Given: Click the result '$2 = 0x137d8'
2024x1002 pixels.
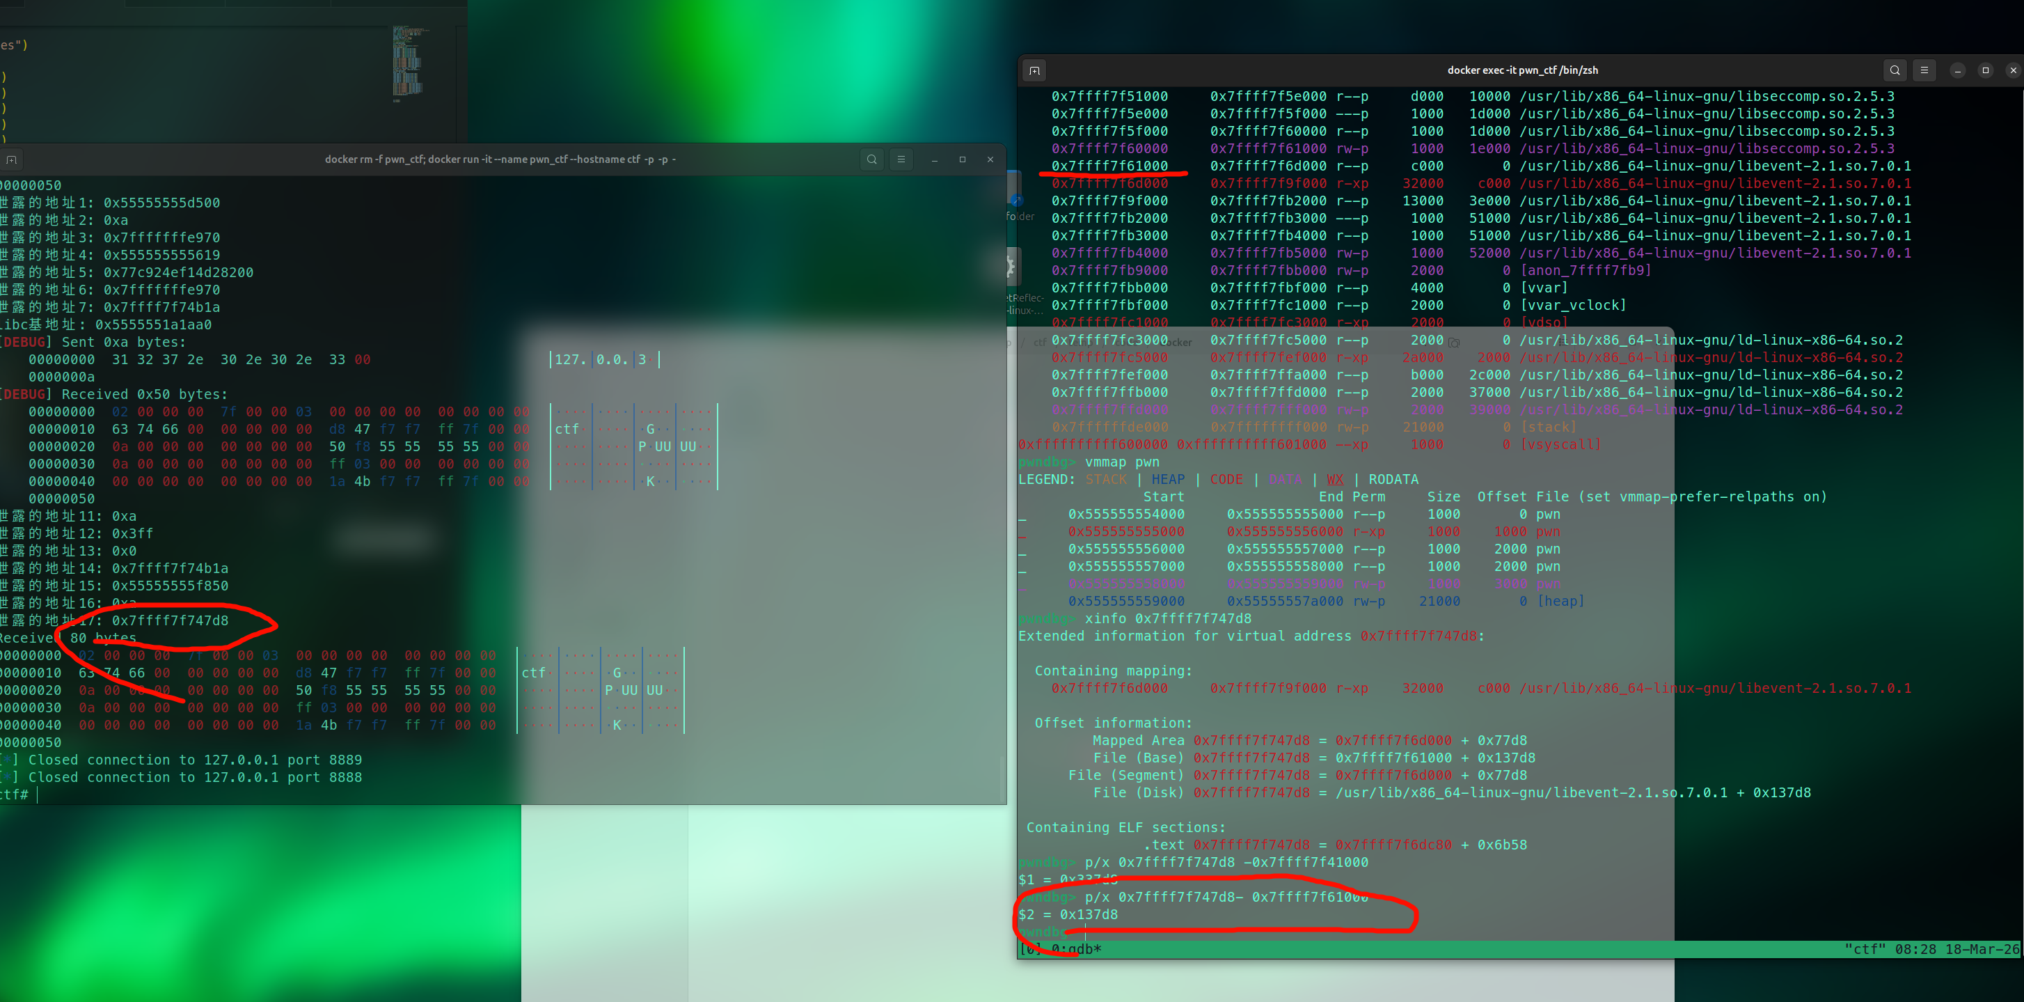Looking at the screenshot, I should point(1068,915).
